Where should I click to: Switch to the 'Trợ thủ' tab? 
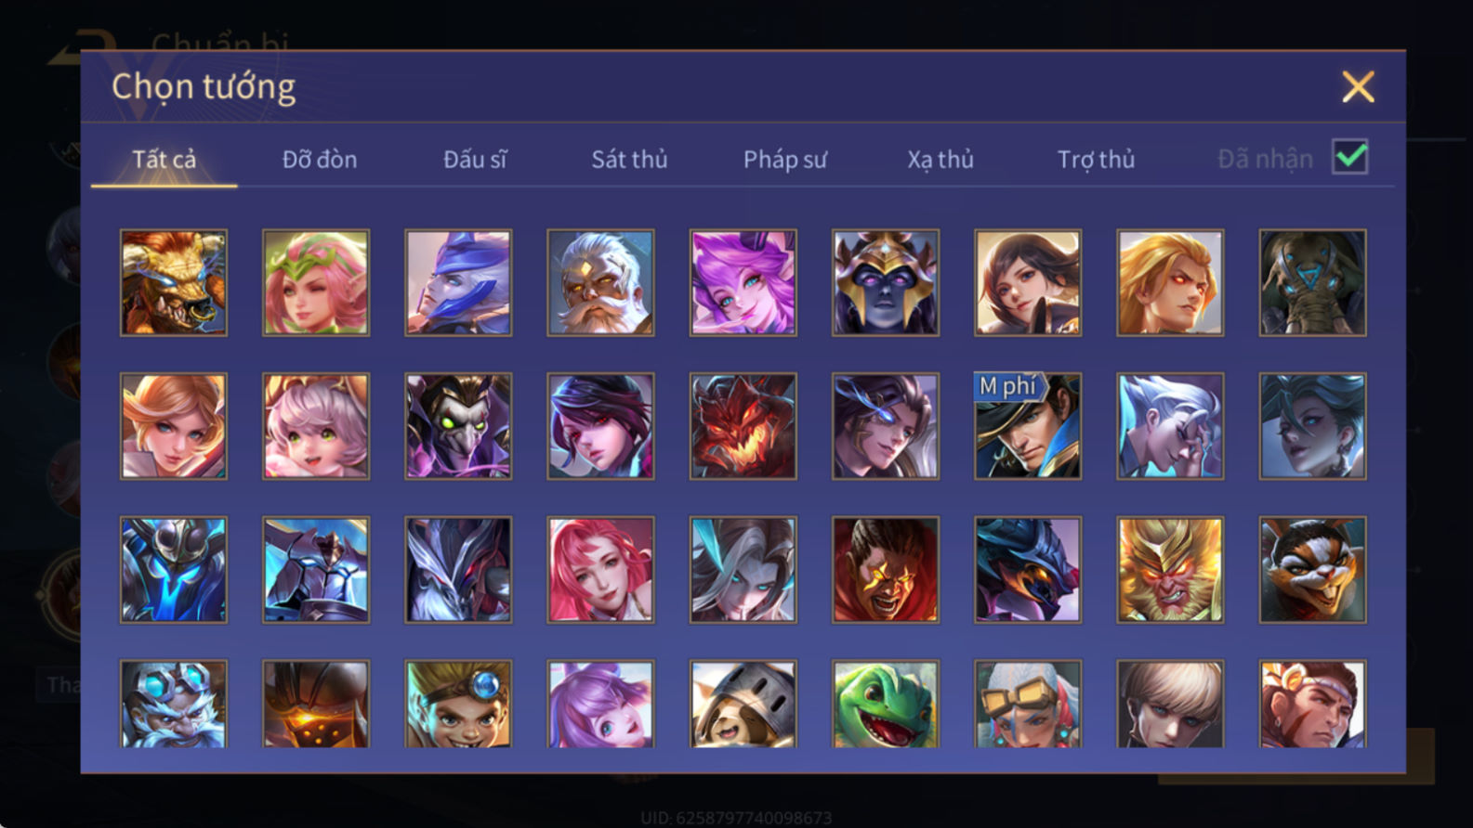[x=1097, y=160]
